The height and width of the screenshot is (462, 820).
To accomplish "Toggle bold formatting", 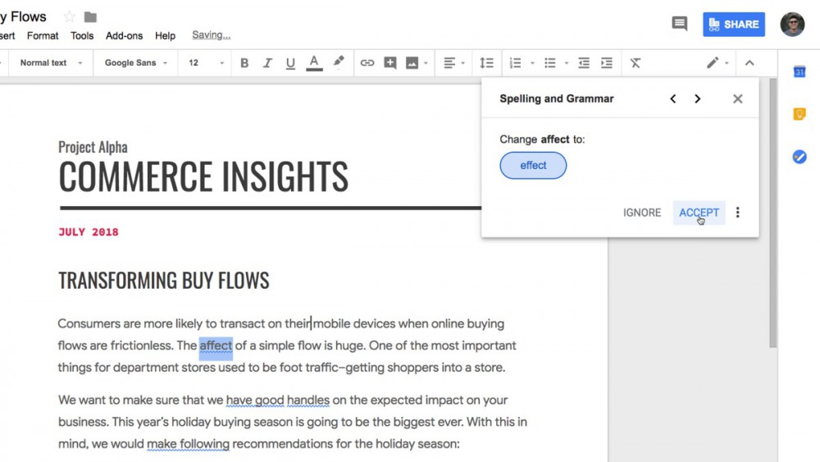I will [244, 63].
